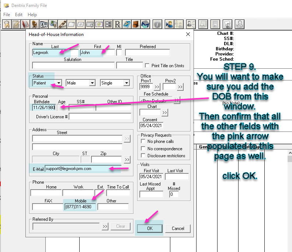Screen dimensions: 292x252
Task: Open the tooth chart icon in toolbar
Action: (x=7, y=24)
